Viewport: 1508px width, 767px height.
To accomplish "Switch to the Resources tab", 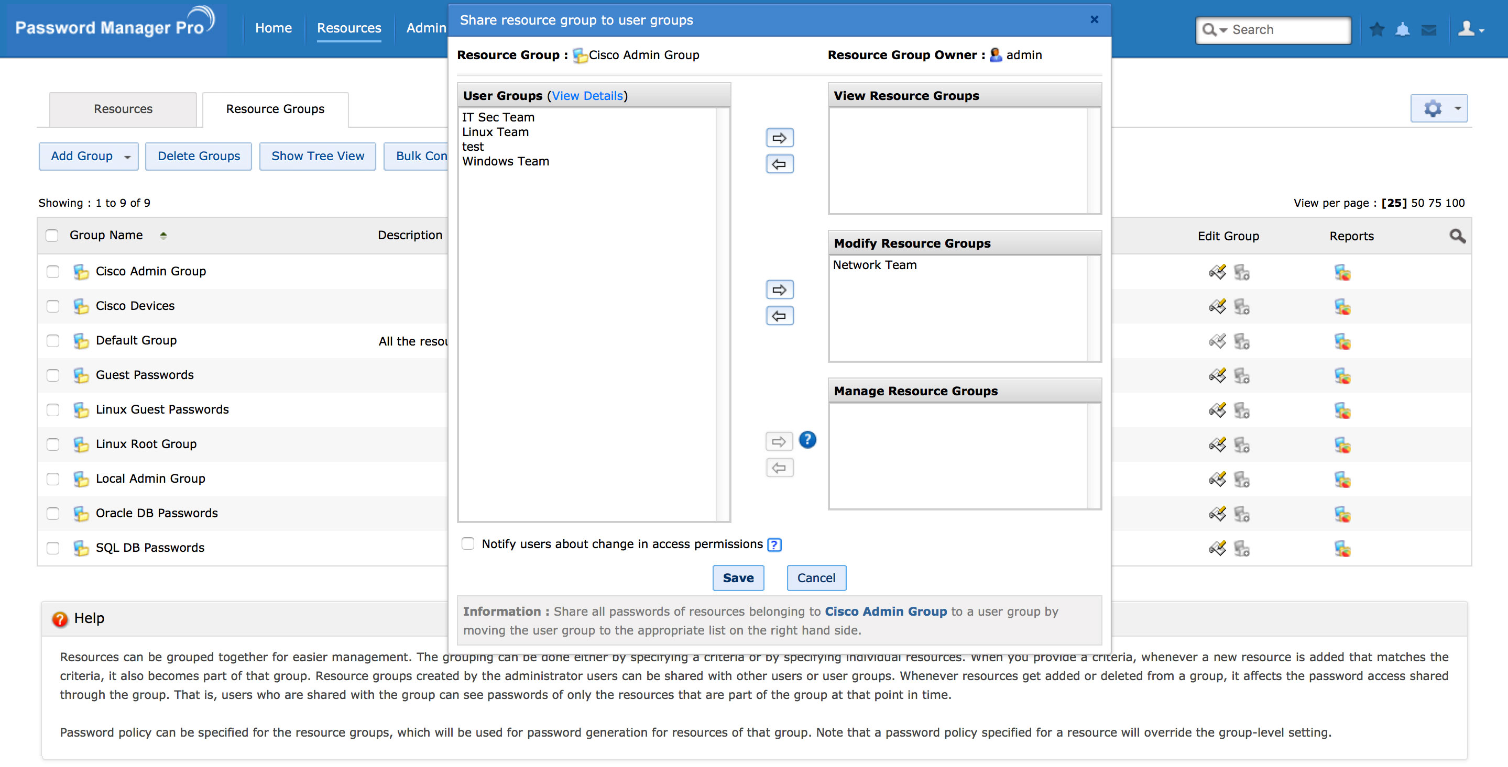I will pyautogui.click(x=123, y=109).
